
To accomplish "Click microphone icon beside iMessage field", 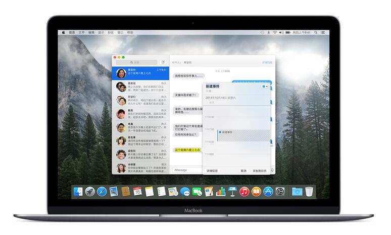I will click(x=272, y=170).
